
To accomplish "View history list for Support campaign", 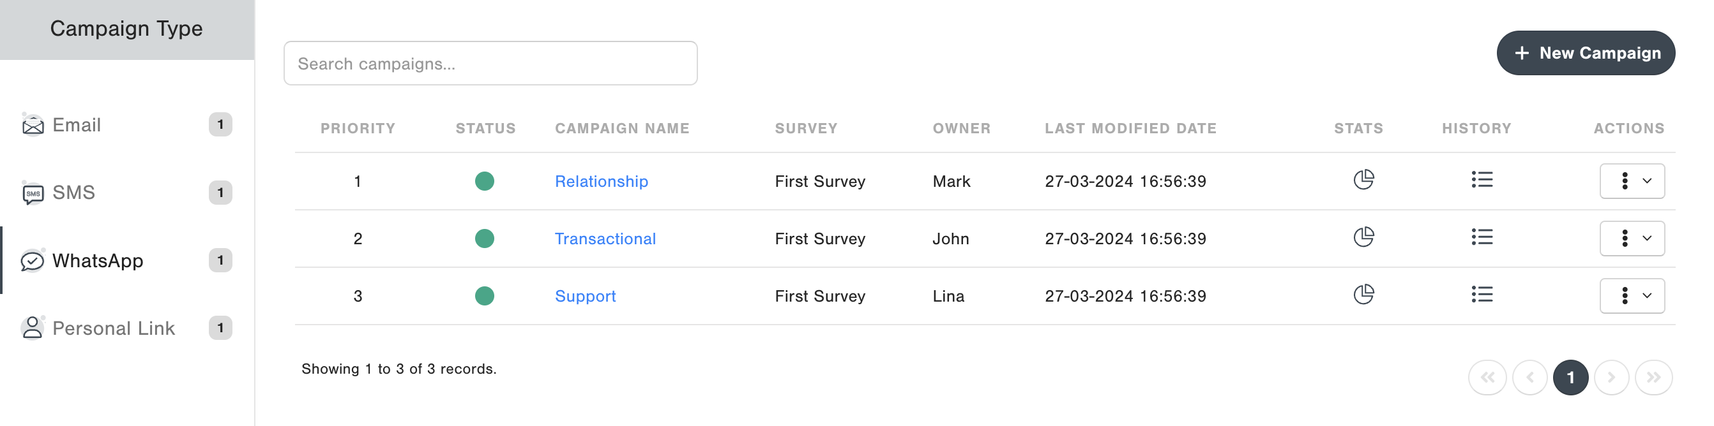I will 1481,295.
